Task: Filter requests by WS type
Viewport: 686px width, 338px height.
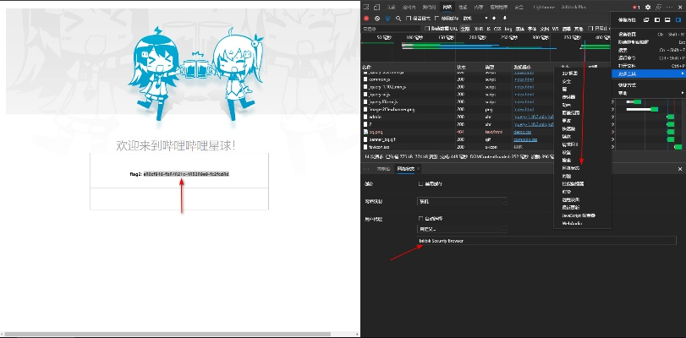Action: [x=555, y=29]
